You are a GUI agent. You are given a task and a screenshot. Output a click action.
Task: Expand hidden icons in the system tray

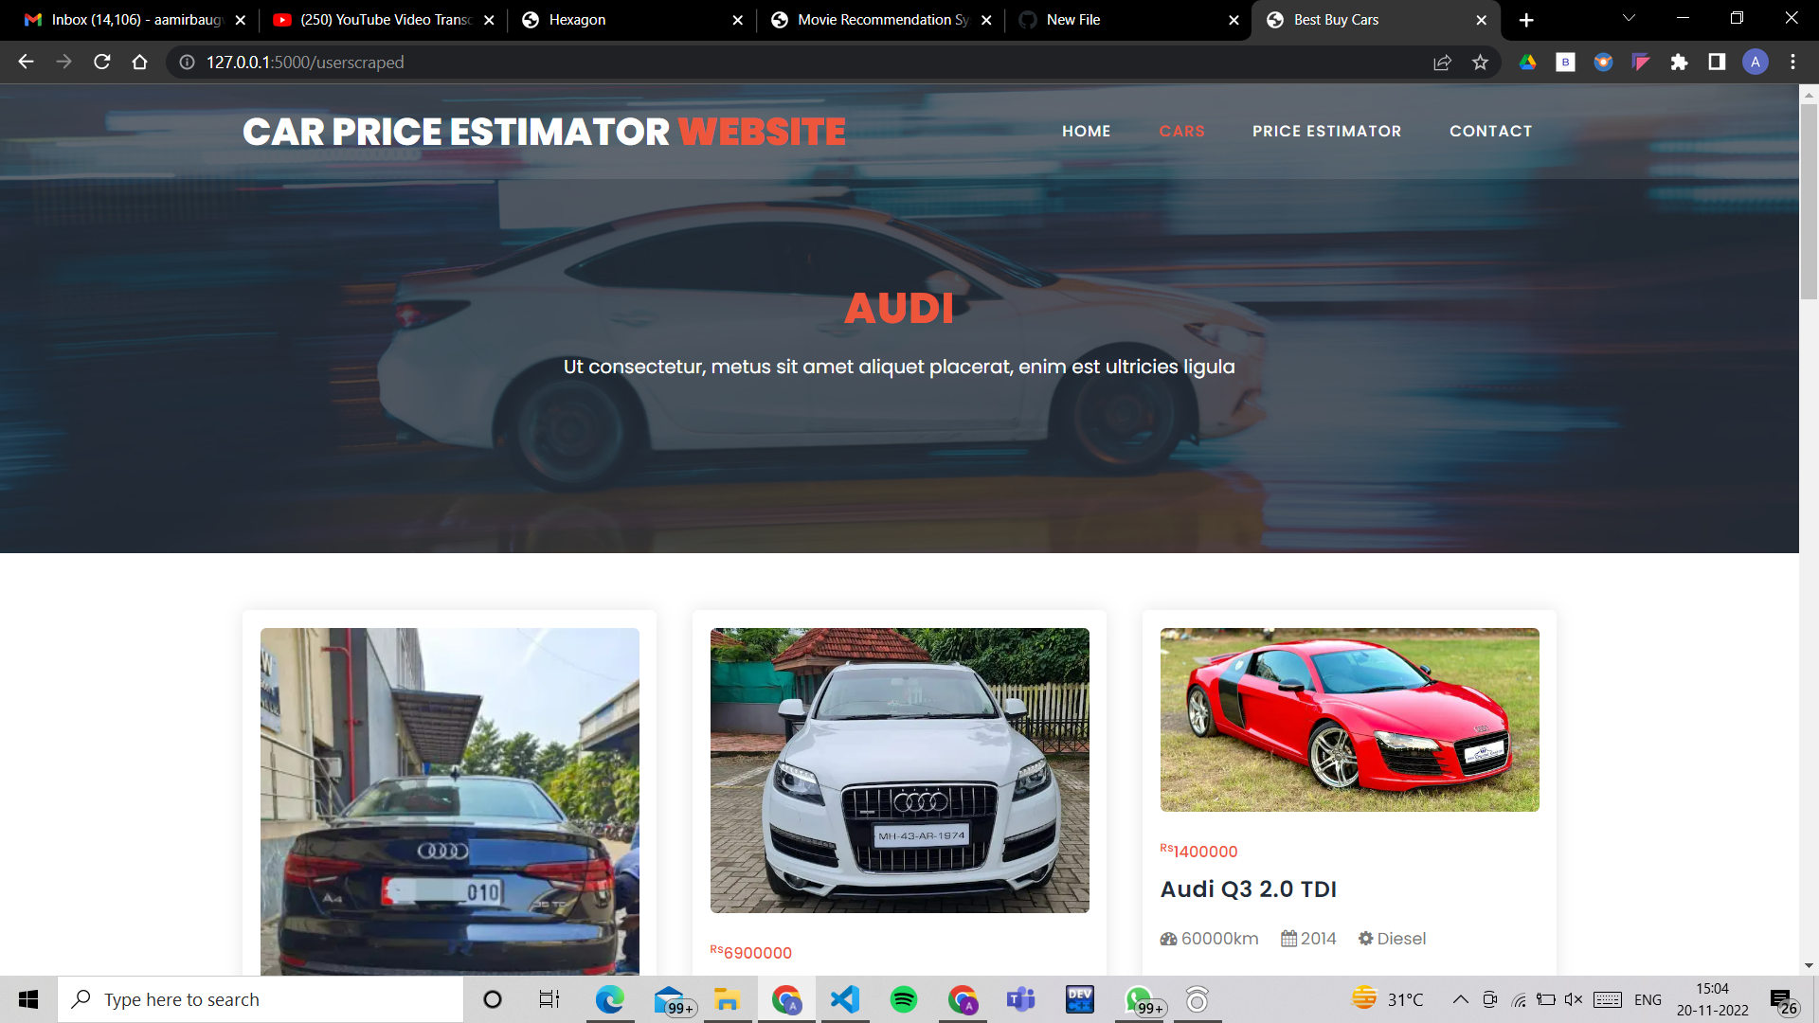[1460, 999]
